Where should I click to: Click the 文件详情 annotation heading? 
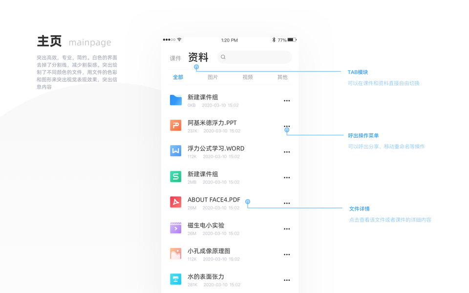tap(359, 209)
